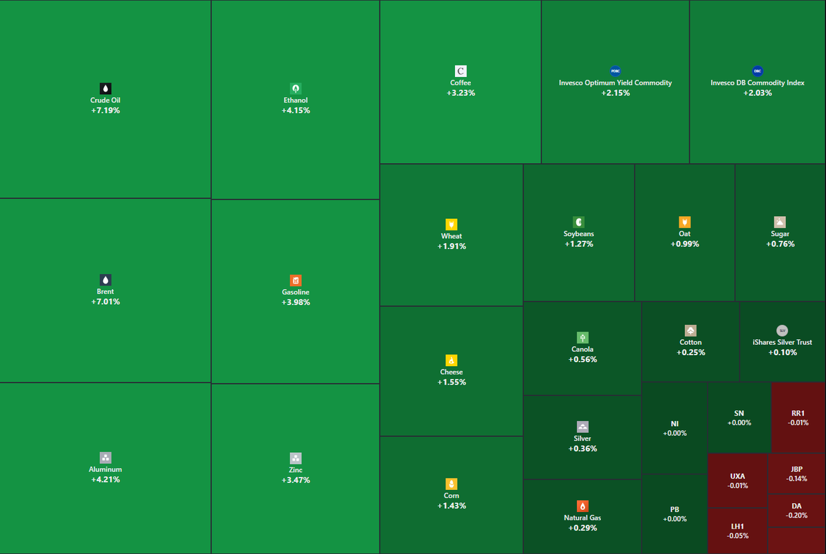Image resolution: width=826 pixels, height=554 pixels.
Task: Click the Zinc metal bars icon
Action: click(x=295, y=458)
